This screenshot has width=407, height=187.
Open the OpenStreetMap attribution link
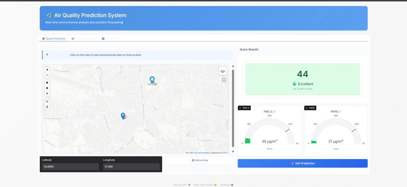click(203, 153)
